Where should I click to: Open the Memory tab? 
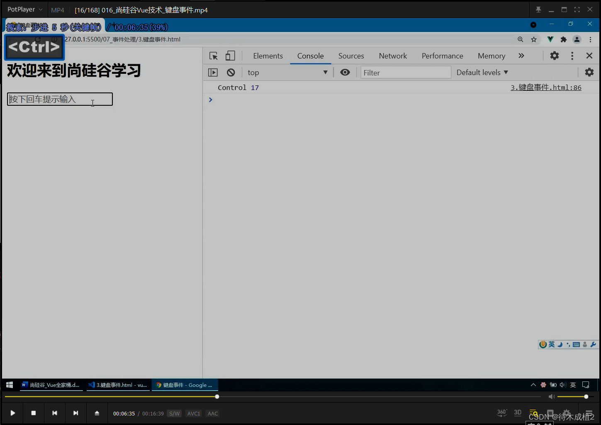492,56
